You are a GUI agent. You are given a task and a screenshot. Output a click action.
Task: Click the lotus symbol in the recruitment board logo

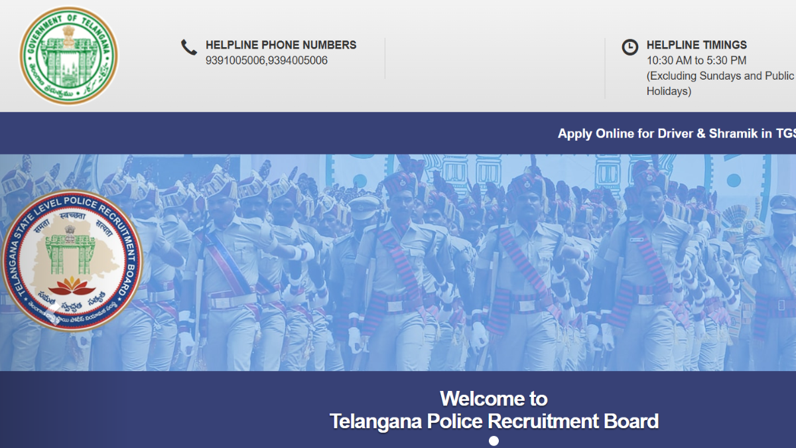coord(72,287)
